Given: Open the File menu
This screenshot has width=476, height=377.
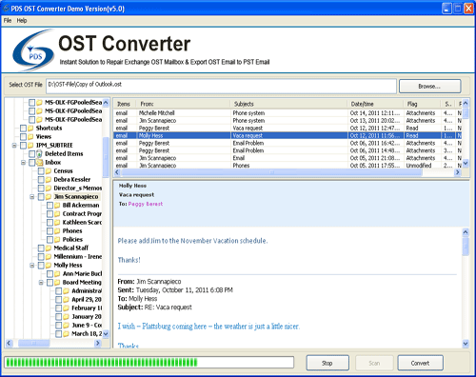Looking at the screenshot, I should 8,21.
